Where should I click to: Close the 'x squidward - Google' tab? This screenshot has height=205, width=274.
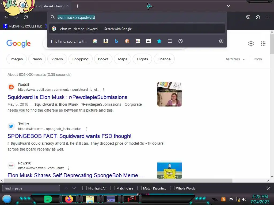[67, 6]
